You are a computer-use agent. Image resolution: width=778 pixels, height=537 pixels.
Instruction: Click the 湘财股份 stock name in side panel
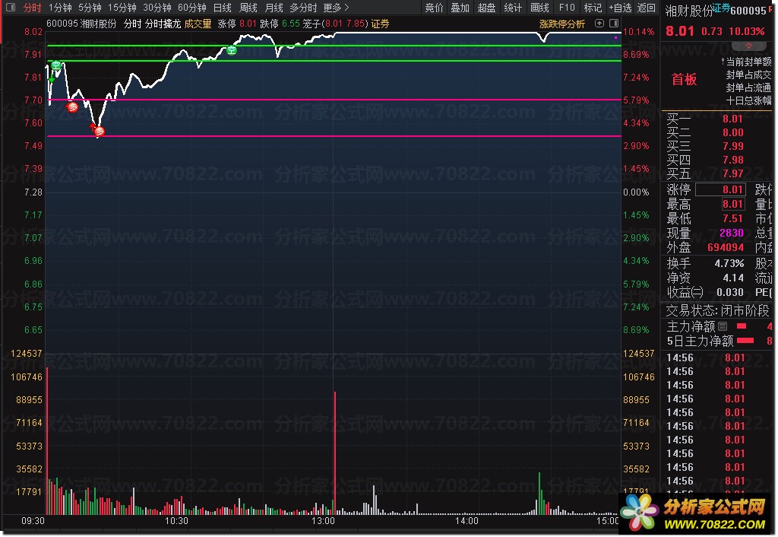[x=688, y=11]
